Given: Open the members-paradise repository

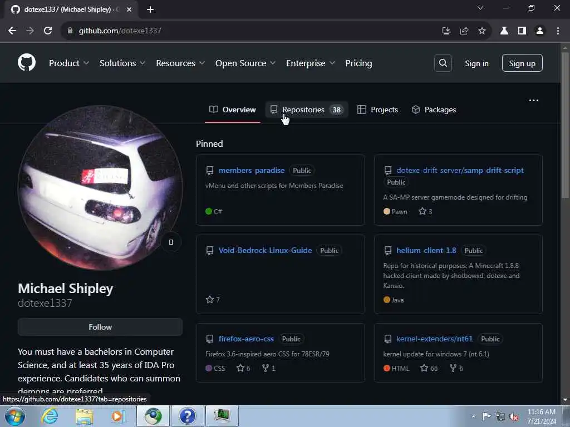Looking at the screenshot, I should pyautogui.click(x=252, y=170).
